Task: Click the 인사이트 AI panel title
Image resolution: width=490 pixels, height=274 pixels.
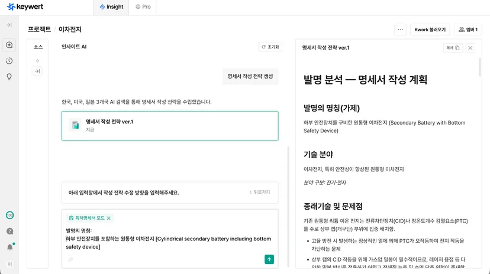Action: (x=74, y=47)
